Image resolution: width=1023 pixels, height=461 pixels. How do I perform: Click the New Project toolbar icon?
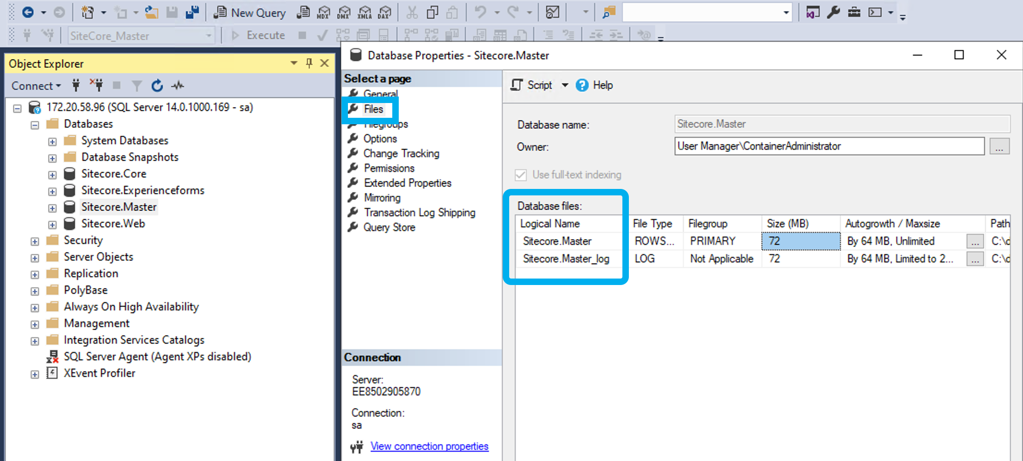tap(87, 12)
